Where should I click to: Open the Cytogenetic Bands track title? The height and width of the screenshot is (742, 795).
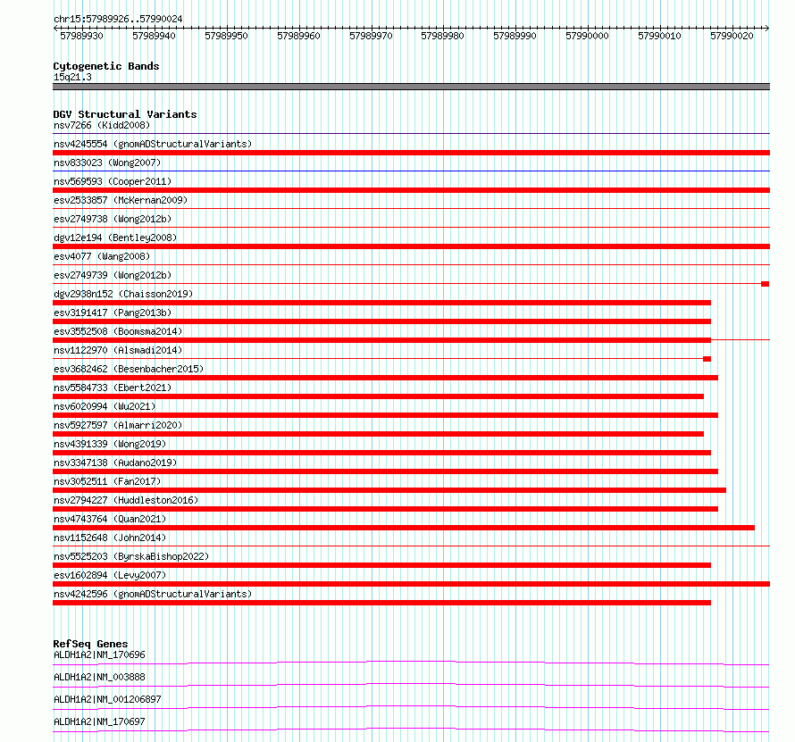106,66
